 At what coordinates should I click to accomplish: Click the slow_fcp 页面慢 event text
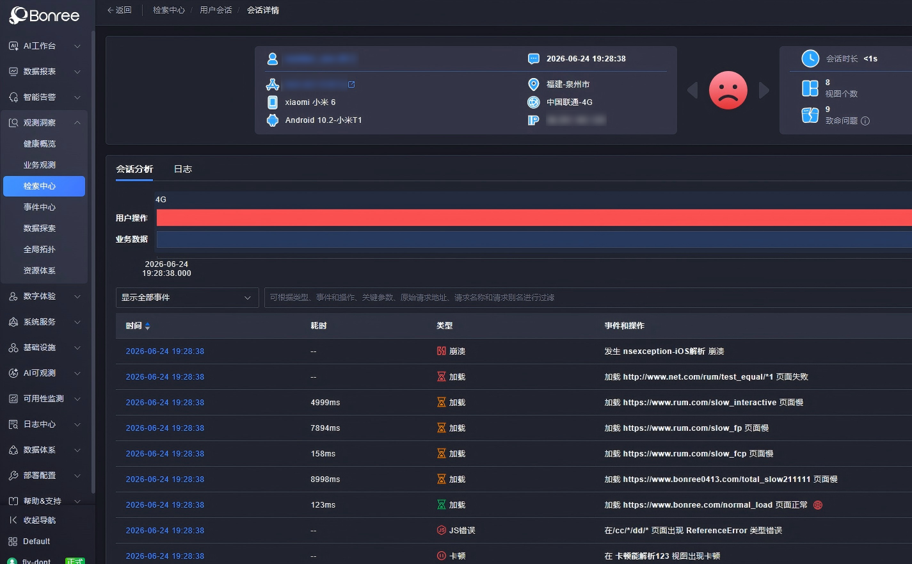pyautogui.click(x=689, y=454)
